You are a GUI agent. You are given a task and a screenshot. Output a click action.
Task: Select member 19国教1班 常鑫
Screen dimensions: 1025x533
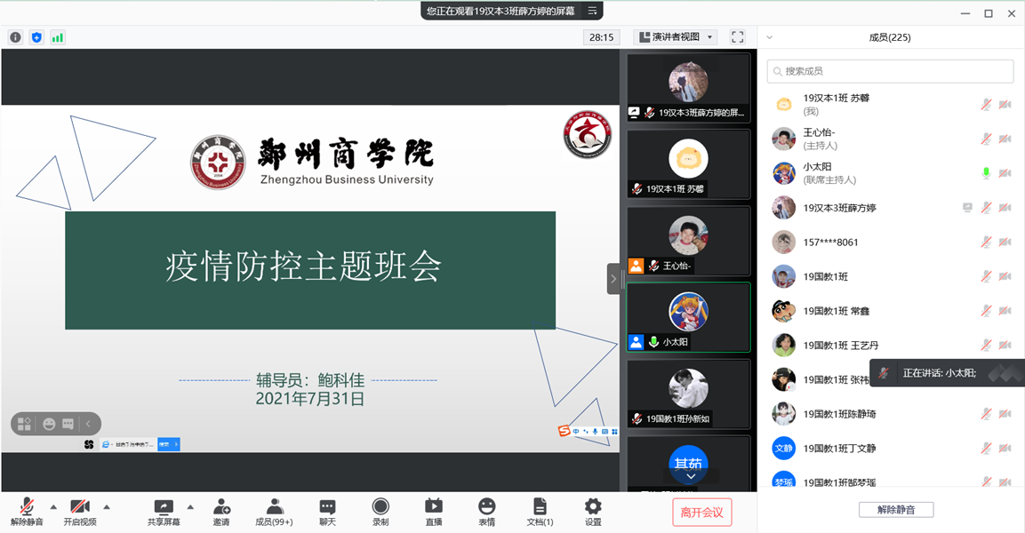[x=891, y=311]
